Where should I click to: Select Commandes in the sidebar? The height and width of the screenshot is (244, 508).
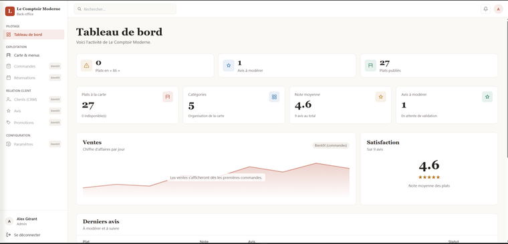33,66
